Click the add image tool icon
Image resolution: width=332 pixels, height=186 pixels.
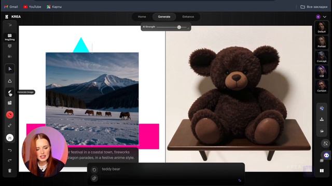10,103
